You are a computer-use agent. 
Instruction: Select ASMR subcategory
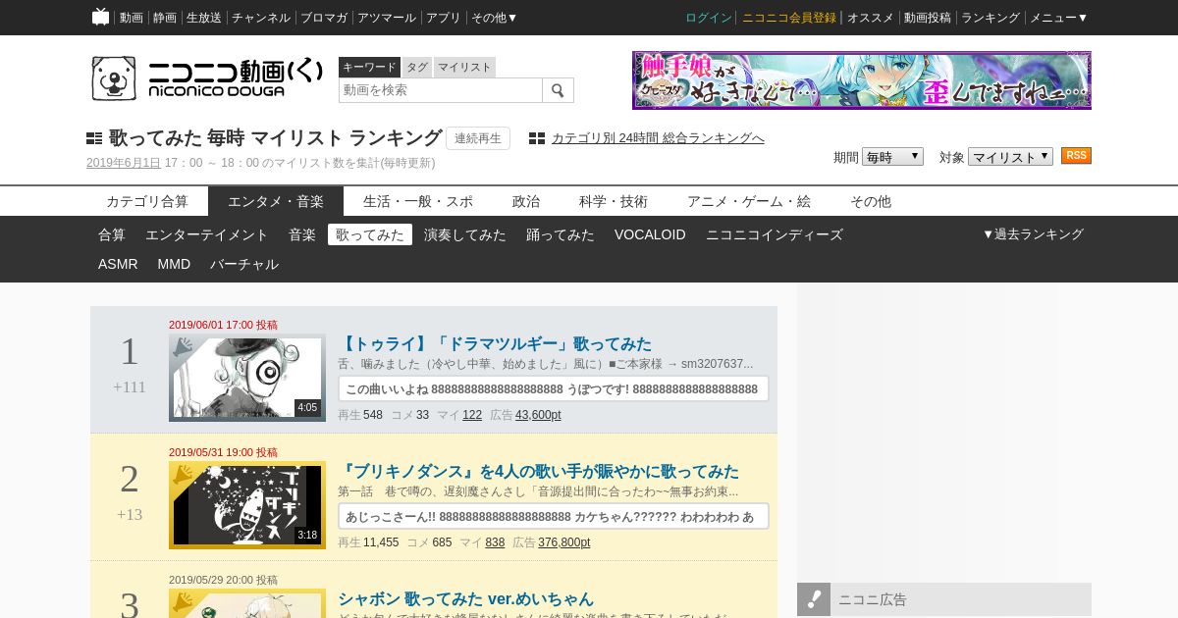118,264
